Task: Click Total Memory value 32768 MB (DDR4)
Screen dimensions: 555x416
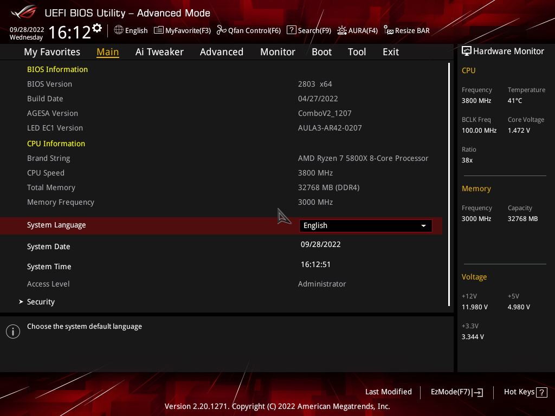Action: click(329, 188)
